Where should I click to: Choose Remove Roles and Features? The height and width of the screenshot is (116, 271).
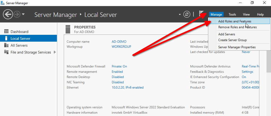[x=237, y=27]
